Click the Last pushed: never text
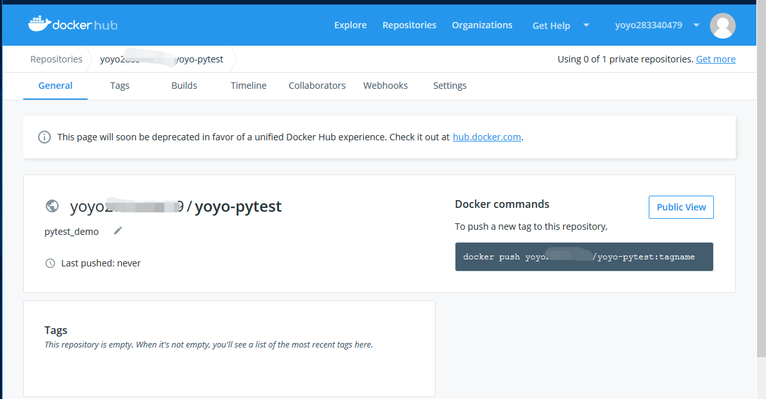This screenshot has width=766, height=399. 101,263
